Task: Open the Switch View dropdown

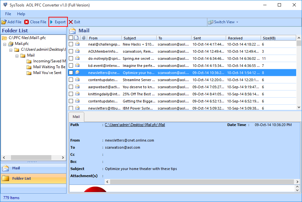Action: (x=224, y=22)
